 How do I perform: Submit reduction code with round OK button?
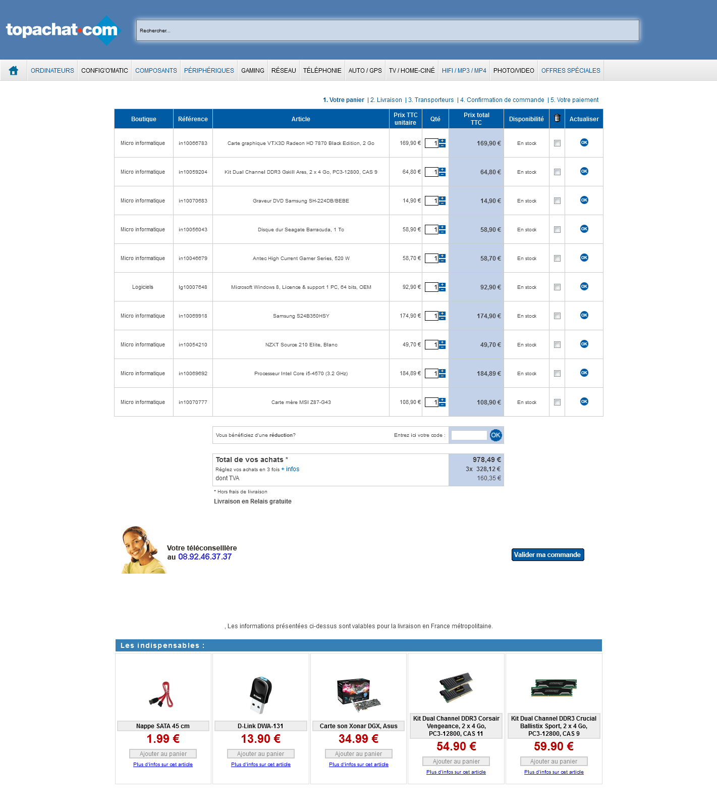pos(495,435)
